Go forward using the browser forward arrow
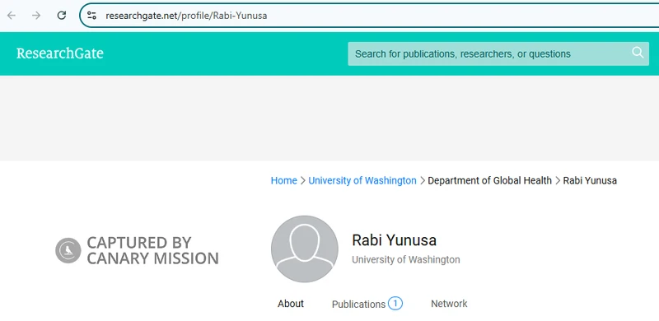Image resolution: width=659 pixels, height=321 pixels. [36, 16]
